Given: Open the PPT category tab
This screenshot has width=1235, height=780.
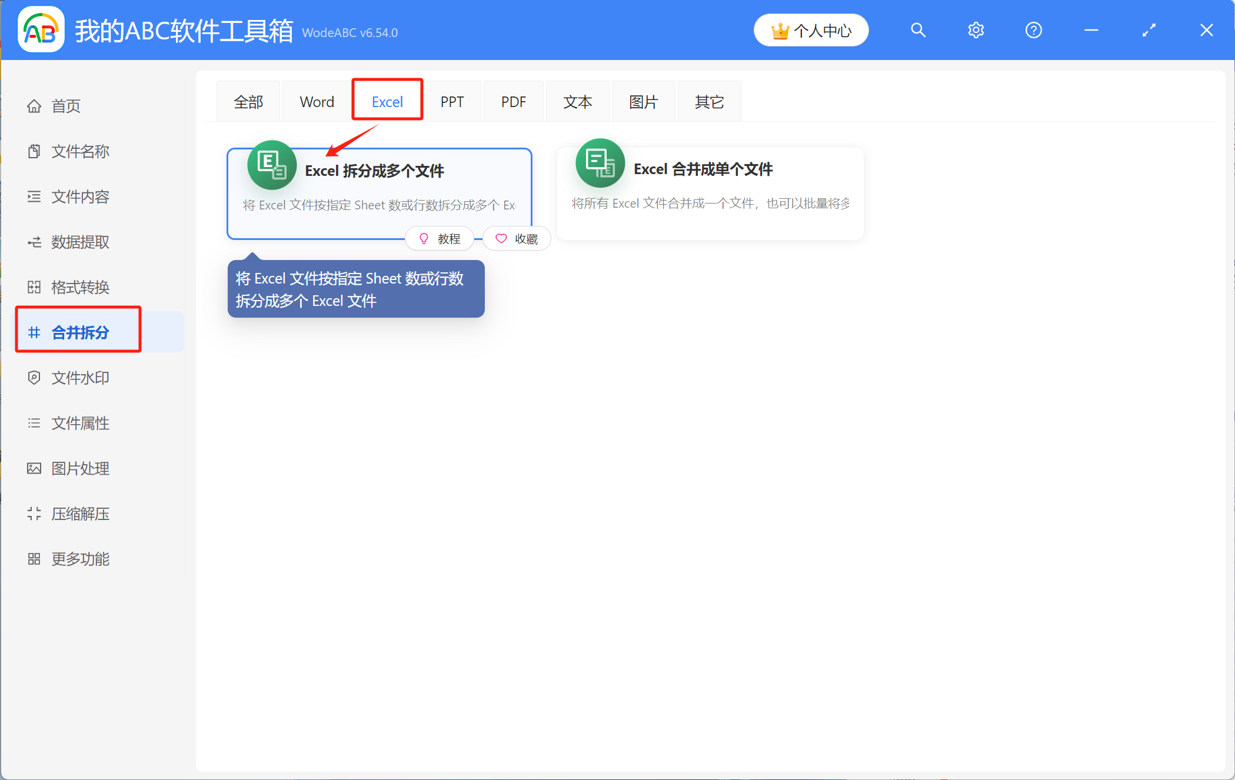Looking at the screenshot, I should [x=452, y=101].
